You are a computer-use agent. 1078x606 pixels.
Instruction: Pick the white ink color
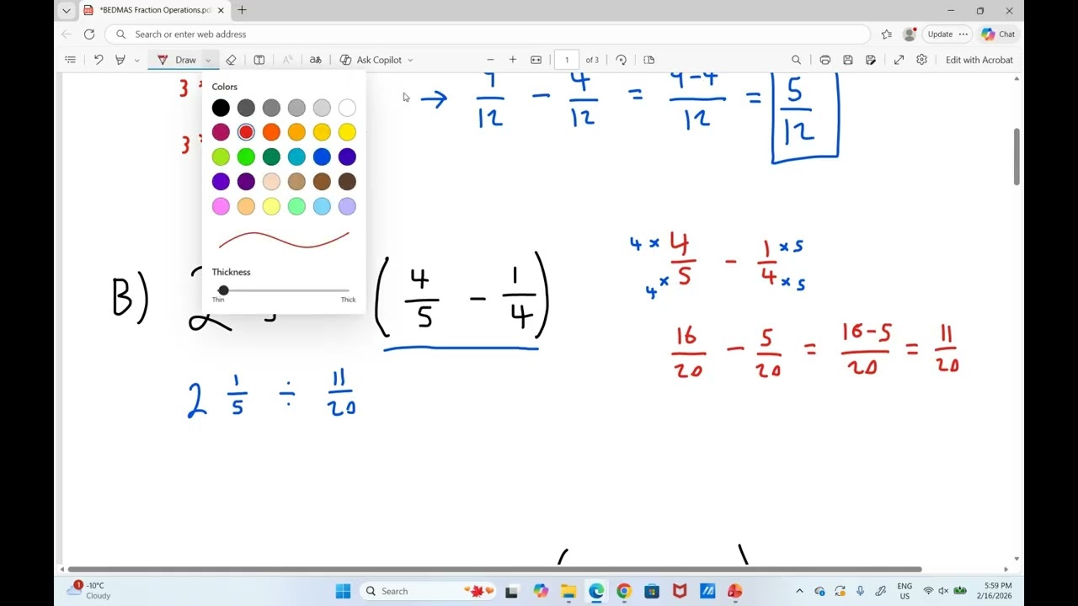pyautogui.click(x=347, y=108)
